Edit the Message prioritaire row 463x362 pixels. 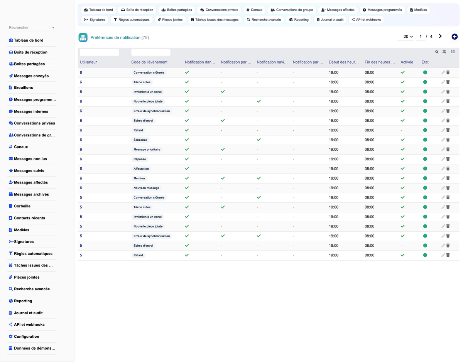(443, 149)
